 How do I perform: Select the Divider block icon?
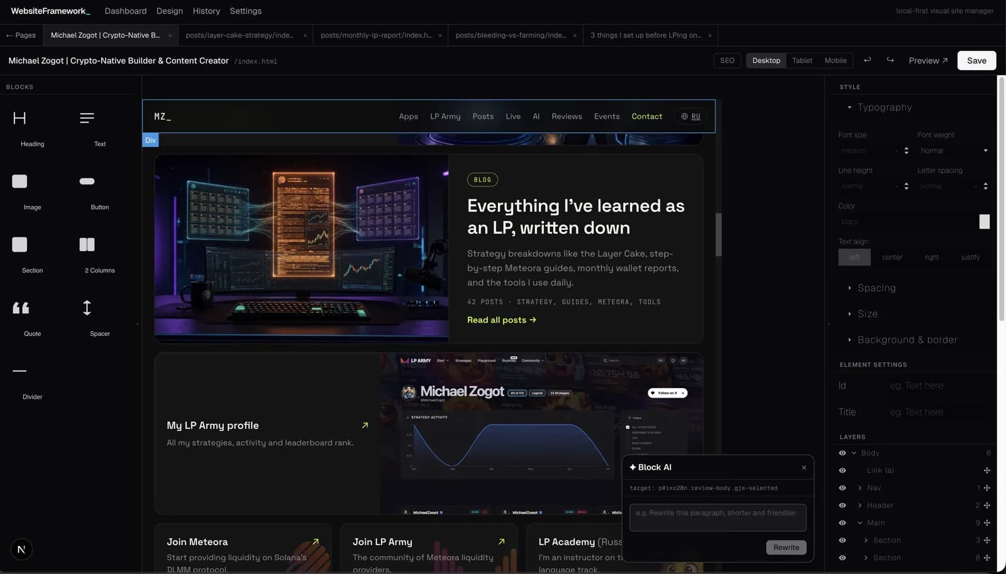point(19,371)
